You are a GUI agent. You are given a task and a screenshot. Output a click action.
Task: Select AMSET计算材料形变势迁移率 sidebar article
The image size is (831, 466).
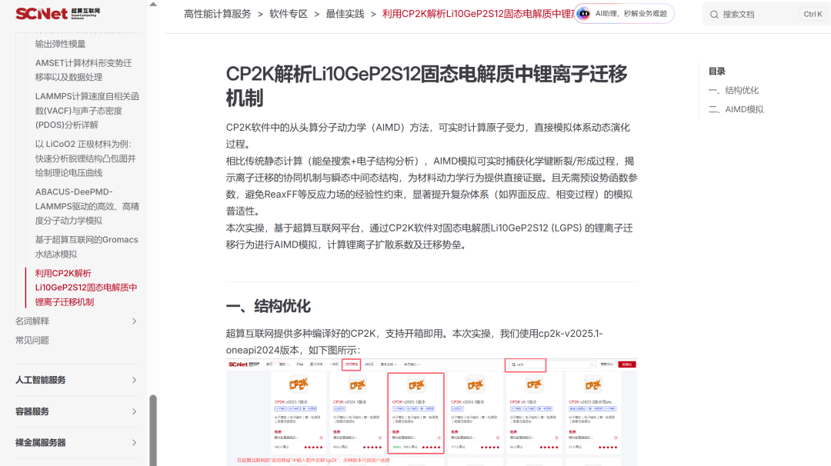coord(83,70)
